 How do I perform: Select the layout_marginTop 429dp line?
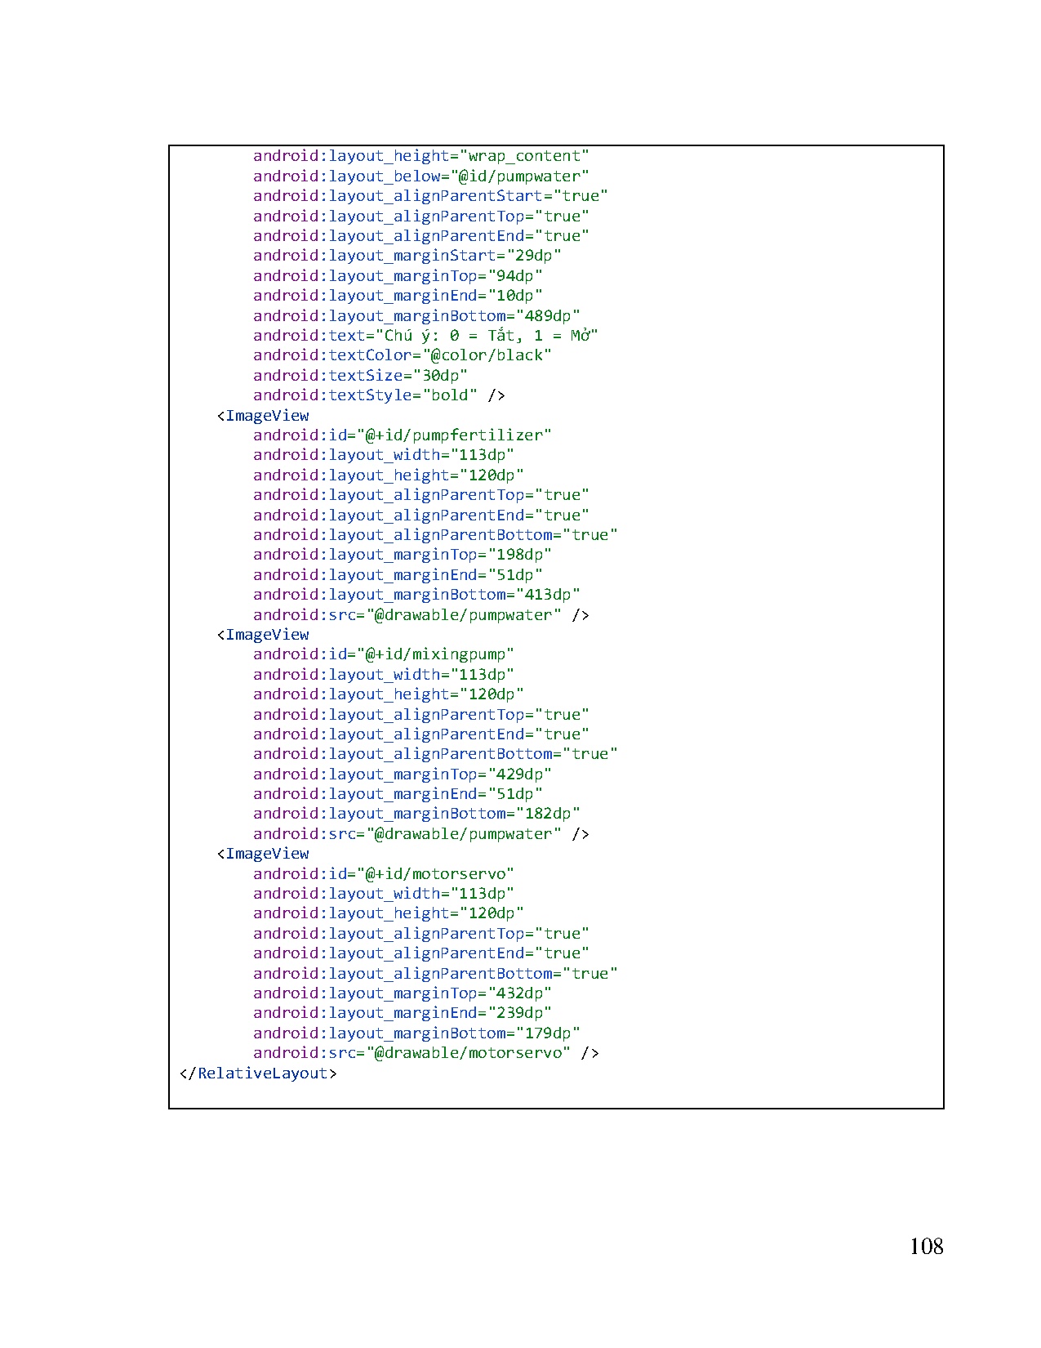click(402, 774)
